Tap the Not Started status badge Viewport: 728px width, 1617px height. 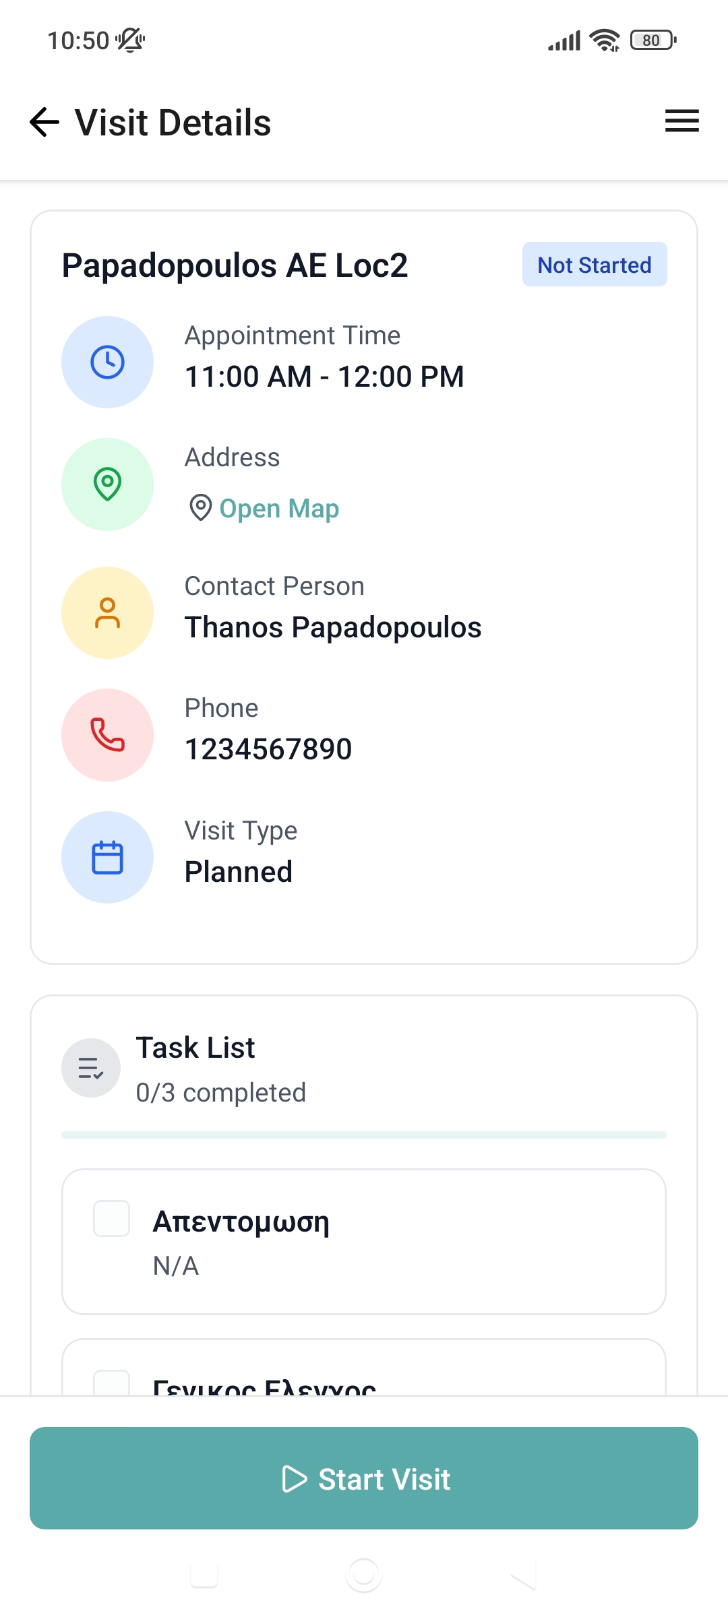point(594,265)
